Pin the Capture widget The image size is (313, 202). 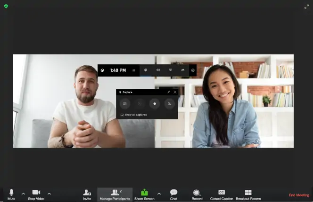(169, 92)
